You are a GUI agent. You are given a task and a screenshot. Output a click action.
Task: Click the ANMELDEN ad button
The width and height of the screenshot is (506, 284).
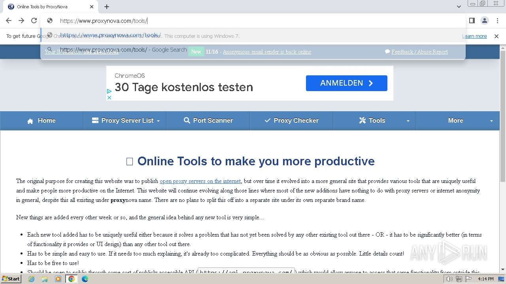[x=347, y=83]
